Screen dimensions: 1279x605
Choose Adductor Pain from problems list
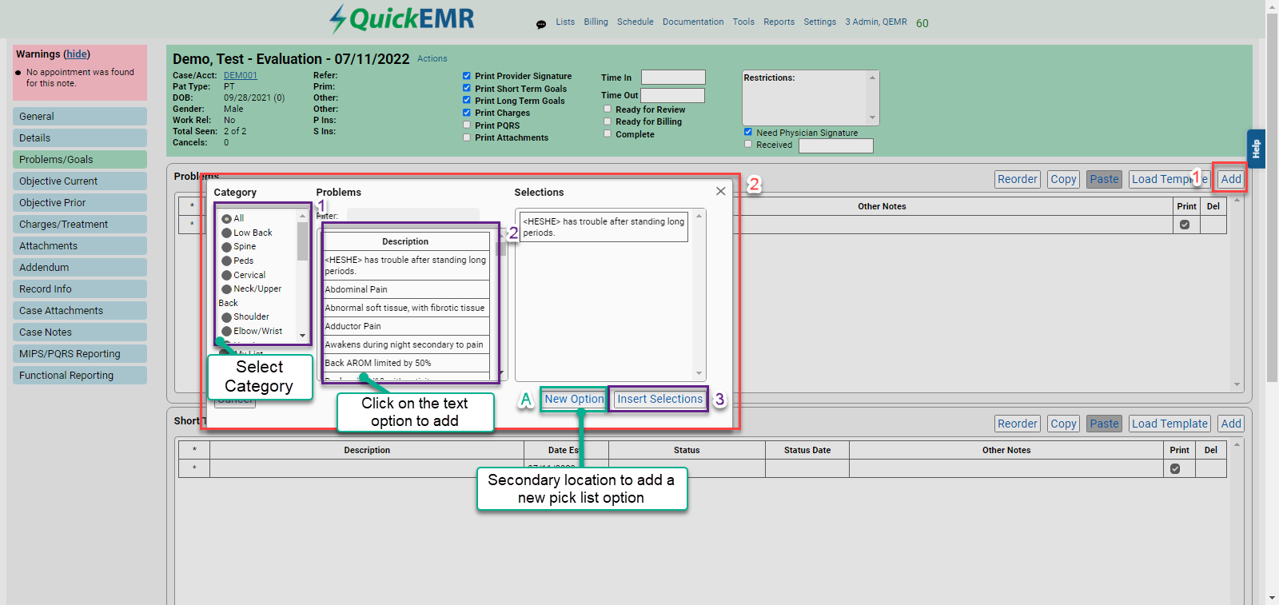click(406, 326)
